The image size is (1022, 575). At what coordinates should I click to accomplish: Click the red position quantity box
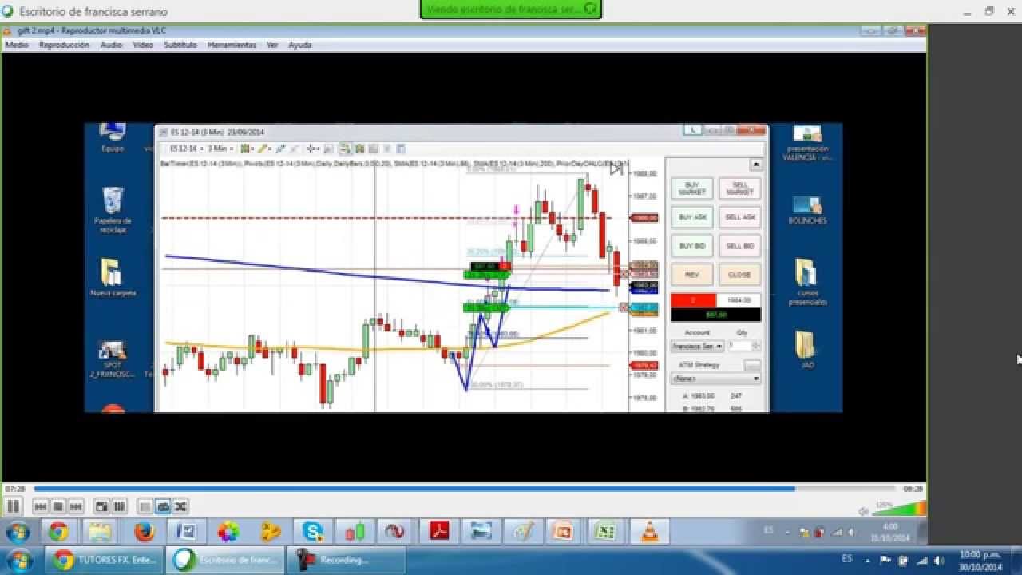point(693,300)
